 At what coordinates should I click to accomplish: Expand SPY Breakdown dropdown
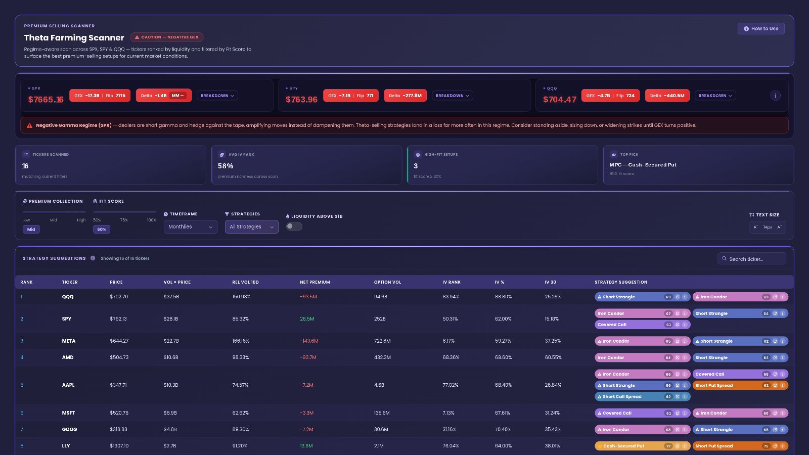pos(453,96)
